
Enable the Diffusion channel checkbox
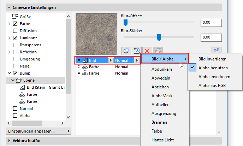point(15,31)
